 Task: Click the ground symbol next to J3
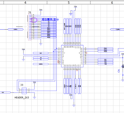coord(34,98)
